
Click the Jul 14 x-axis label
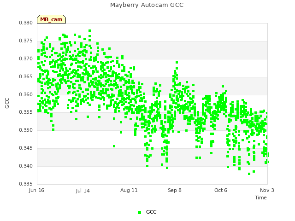coord(83,191)
